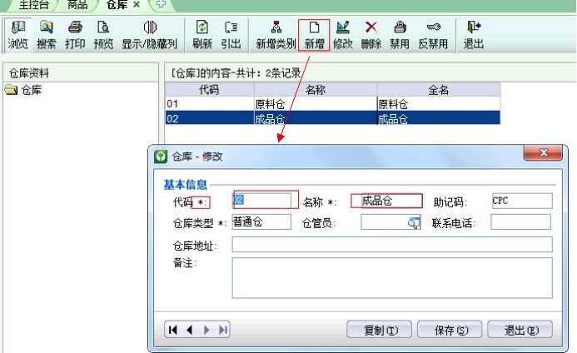Click the 名称 column header
Viewport: 577px width, 353px height.
[x=316, y=89]
